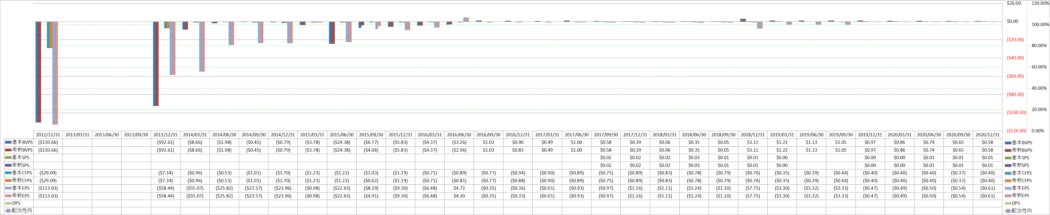Click the 基本BVPS blue swatch in the data table
1050x215 pixels.
point(9,142)
